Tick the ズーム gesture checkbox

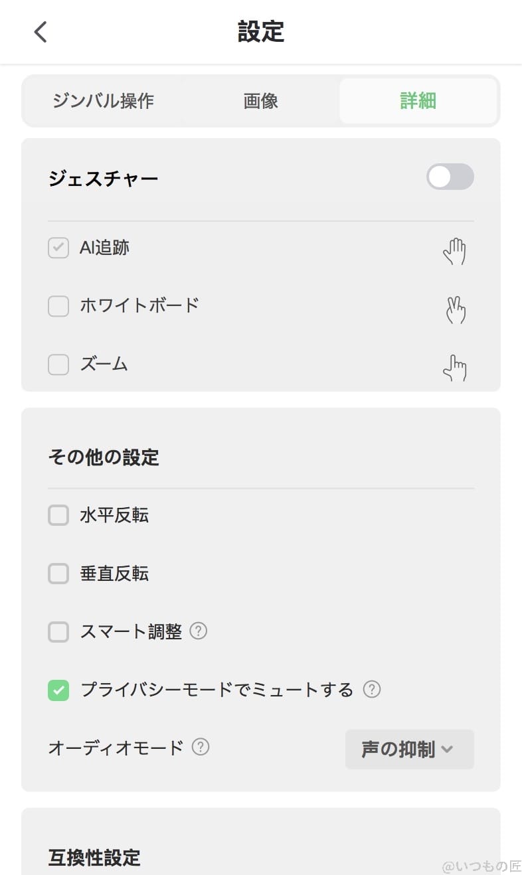58,364
